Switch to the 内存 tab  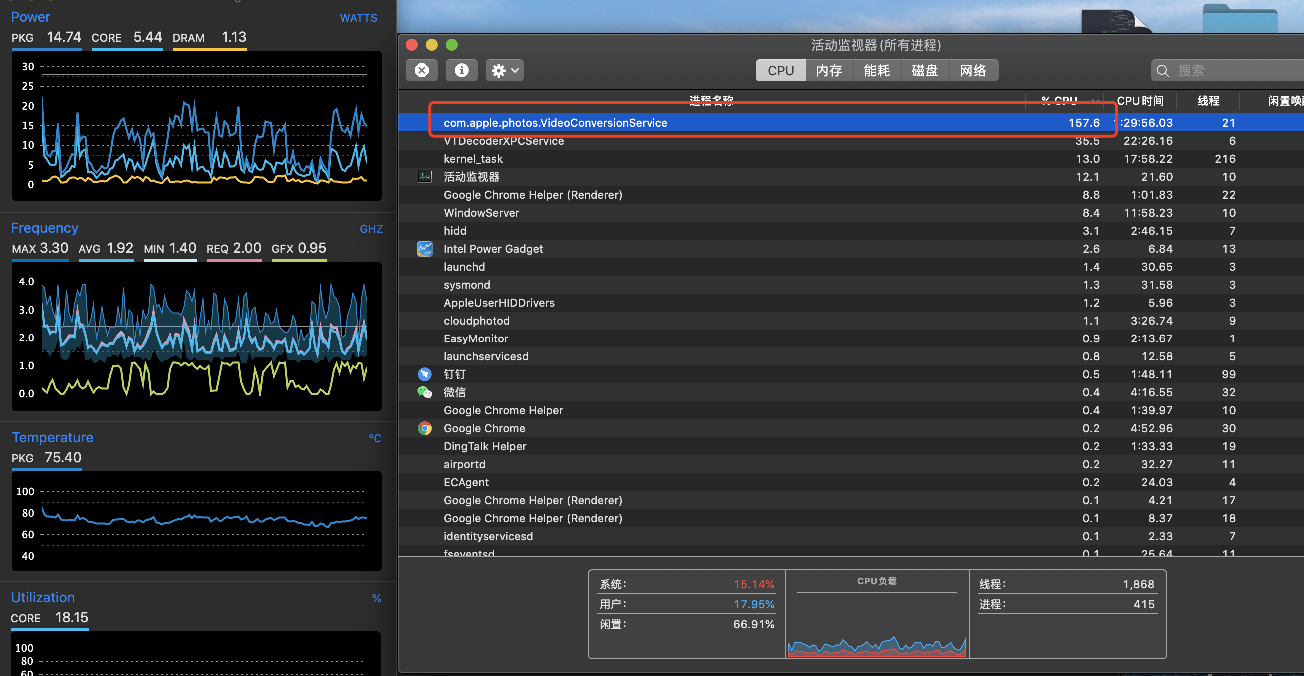coord(829,71)
